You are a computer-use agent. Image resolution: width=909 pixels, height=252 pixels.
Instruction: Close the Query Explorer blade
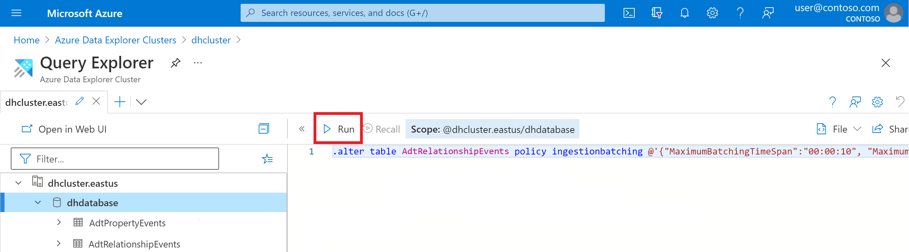pyautogui.click(x=885, y=63)
